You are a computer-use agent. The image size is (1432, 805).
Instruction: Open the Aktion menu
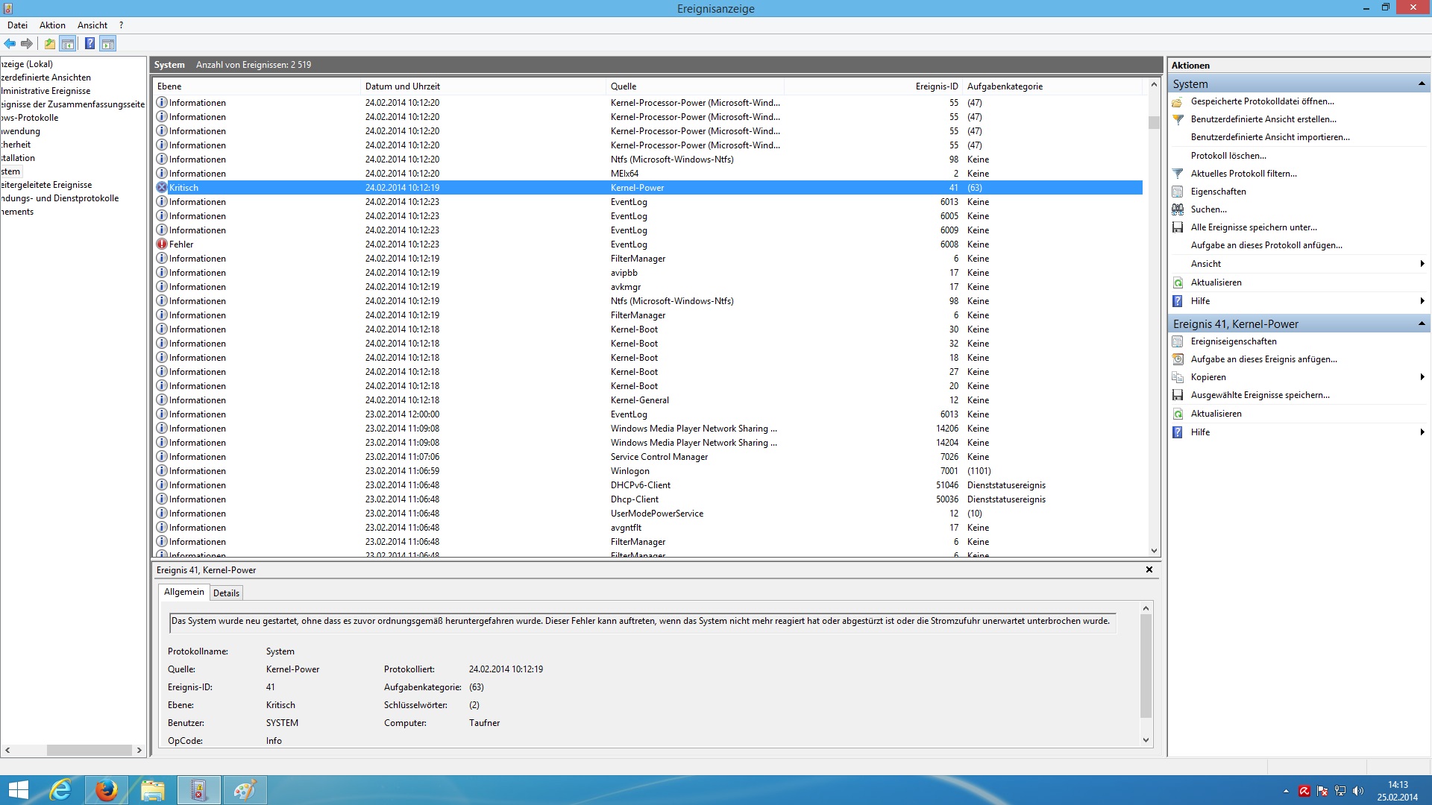(52, 25)
